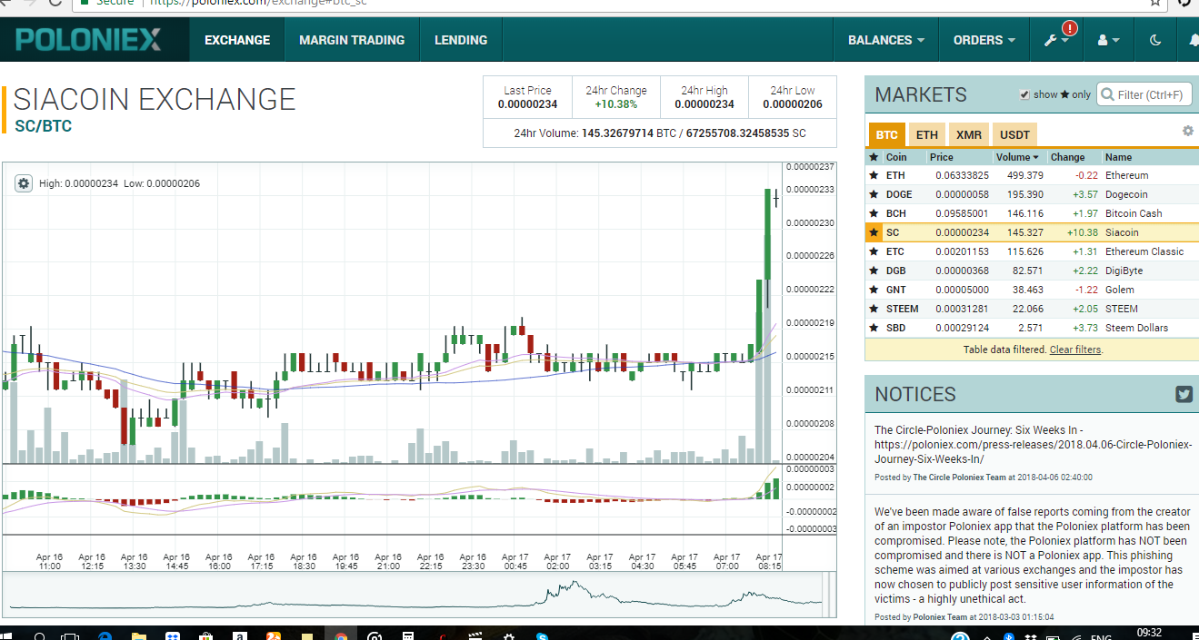Click the browser address bar URL
The height and width of the screenshot is (640, 1199).
click(258, 3)
